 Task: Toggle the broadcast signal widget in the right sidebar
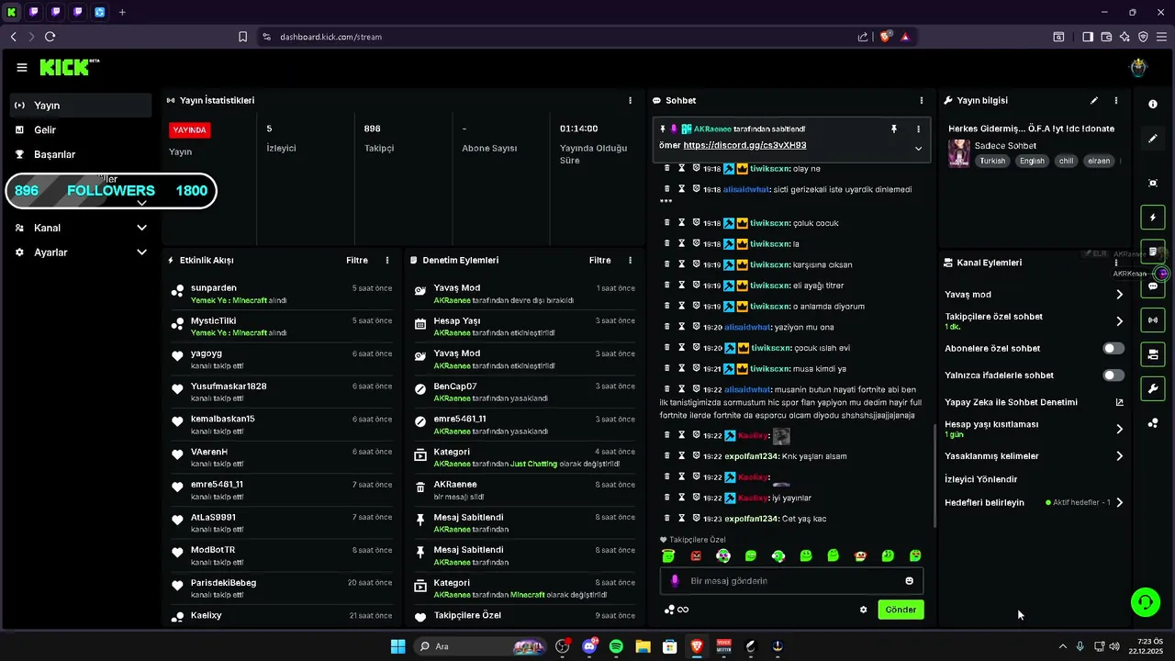(1153, 319)
